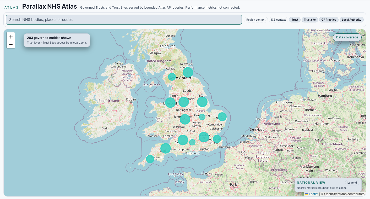Click the 'ATLAS' brand text

pos(12,8)
